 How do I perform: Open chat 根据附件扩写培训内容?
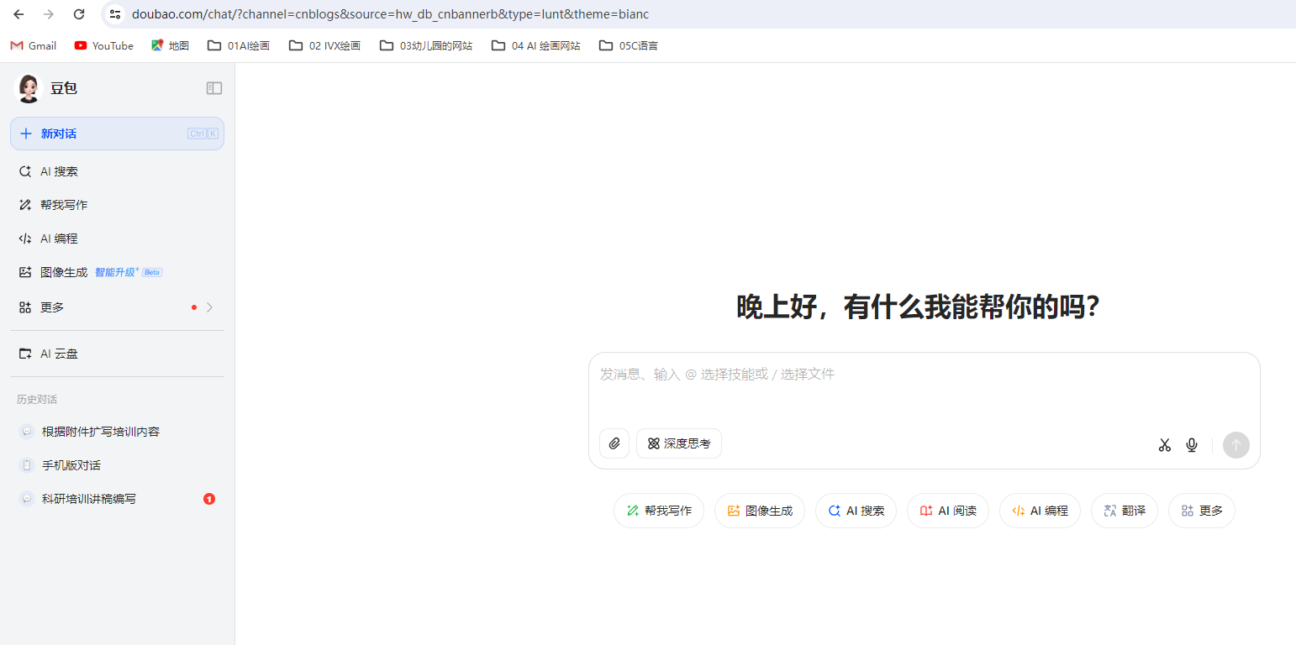117,432
